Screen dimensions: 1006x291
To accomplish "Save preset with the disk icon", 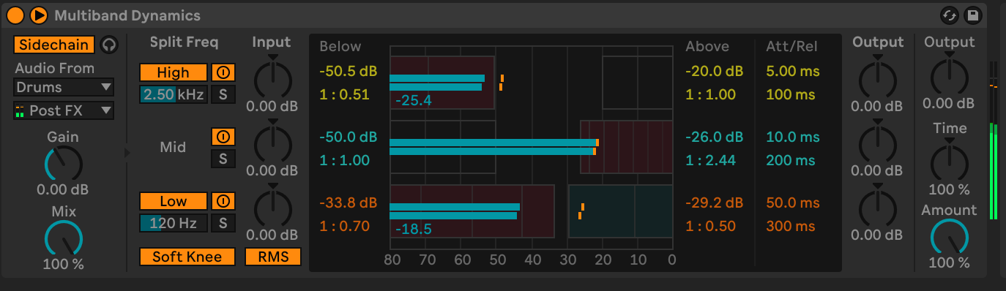I will [972, 15].
